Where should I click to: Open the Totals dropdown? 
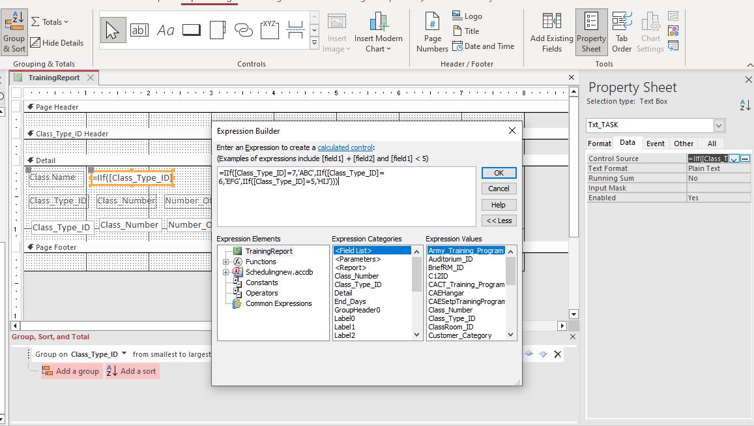[x=50, y=22]
